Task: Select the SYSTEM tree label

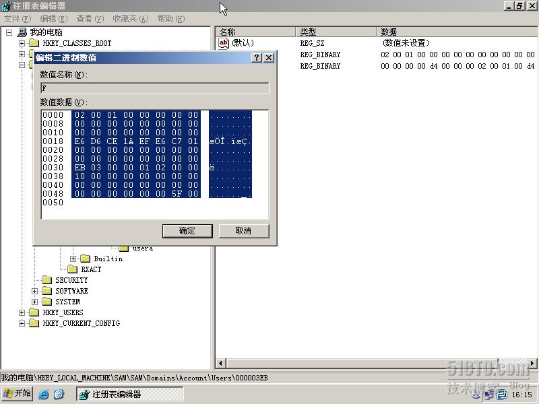Action: coord(67,302)
